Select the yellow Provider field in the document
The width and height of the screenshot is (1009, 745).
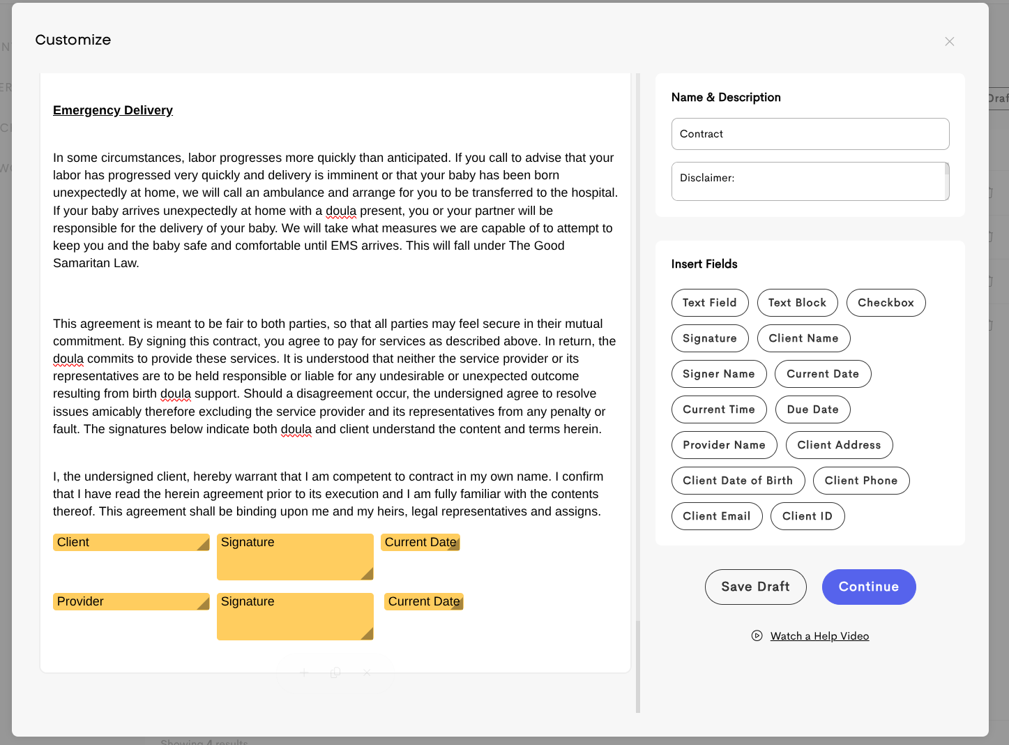[x=131, y=602]
